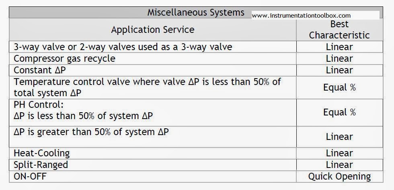This screenshot has width=394, height=190.
Task: Select the Miscellaneous Systems table title
Action: point(195,12)
